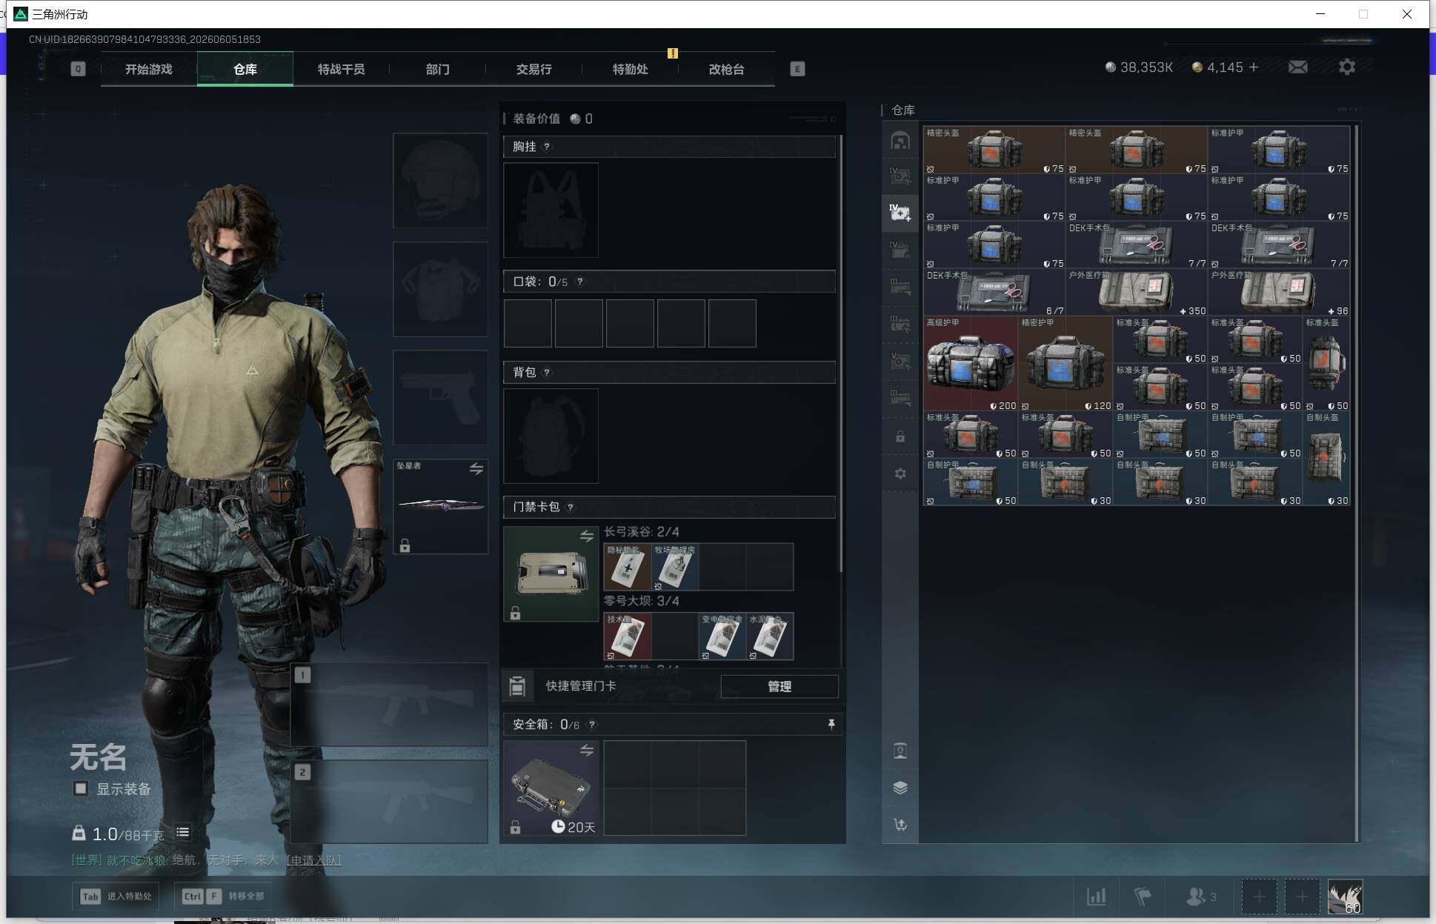1436x924 pixels.
Task: Switch to the 特勤处 tab
Action: pos(631,69)
